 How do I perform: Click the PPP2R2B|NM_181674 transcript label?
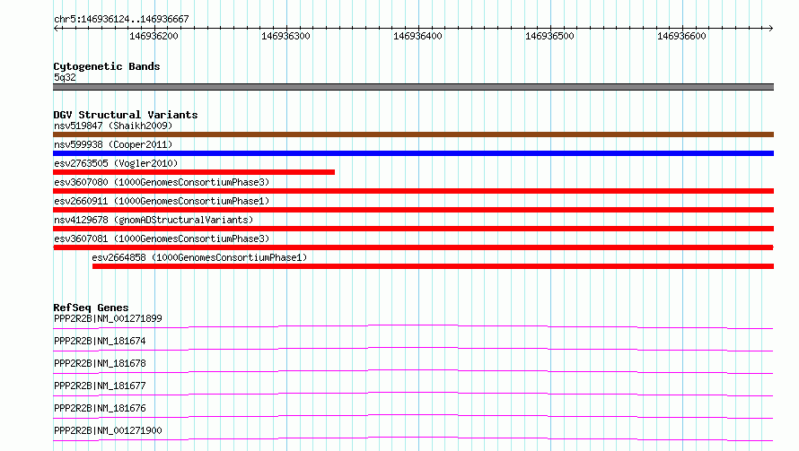tap(100, 341)
